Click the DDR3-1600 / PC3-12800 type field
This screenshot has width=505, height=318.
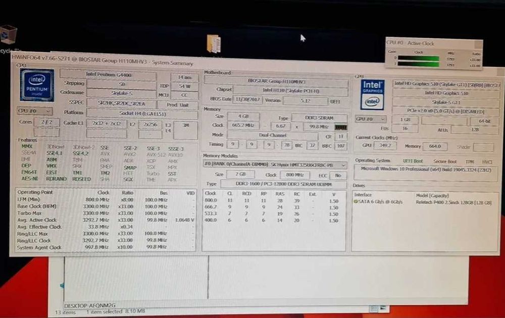tap(283, 184)
